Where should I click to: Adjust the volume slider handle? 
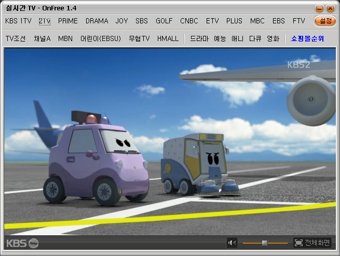tap(265, 243)
